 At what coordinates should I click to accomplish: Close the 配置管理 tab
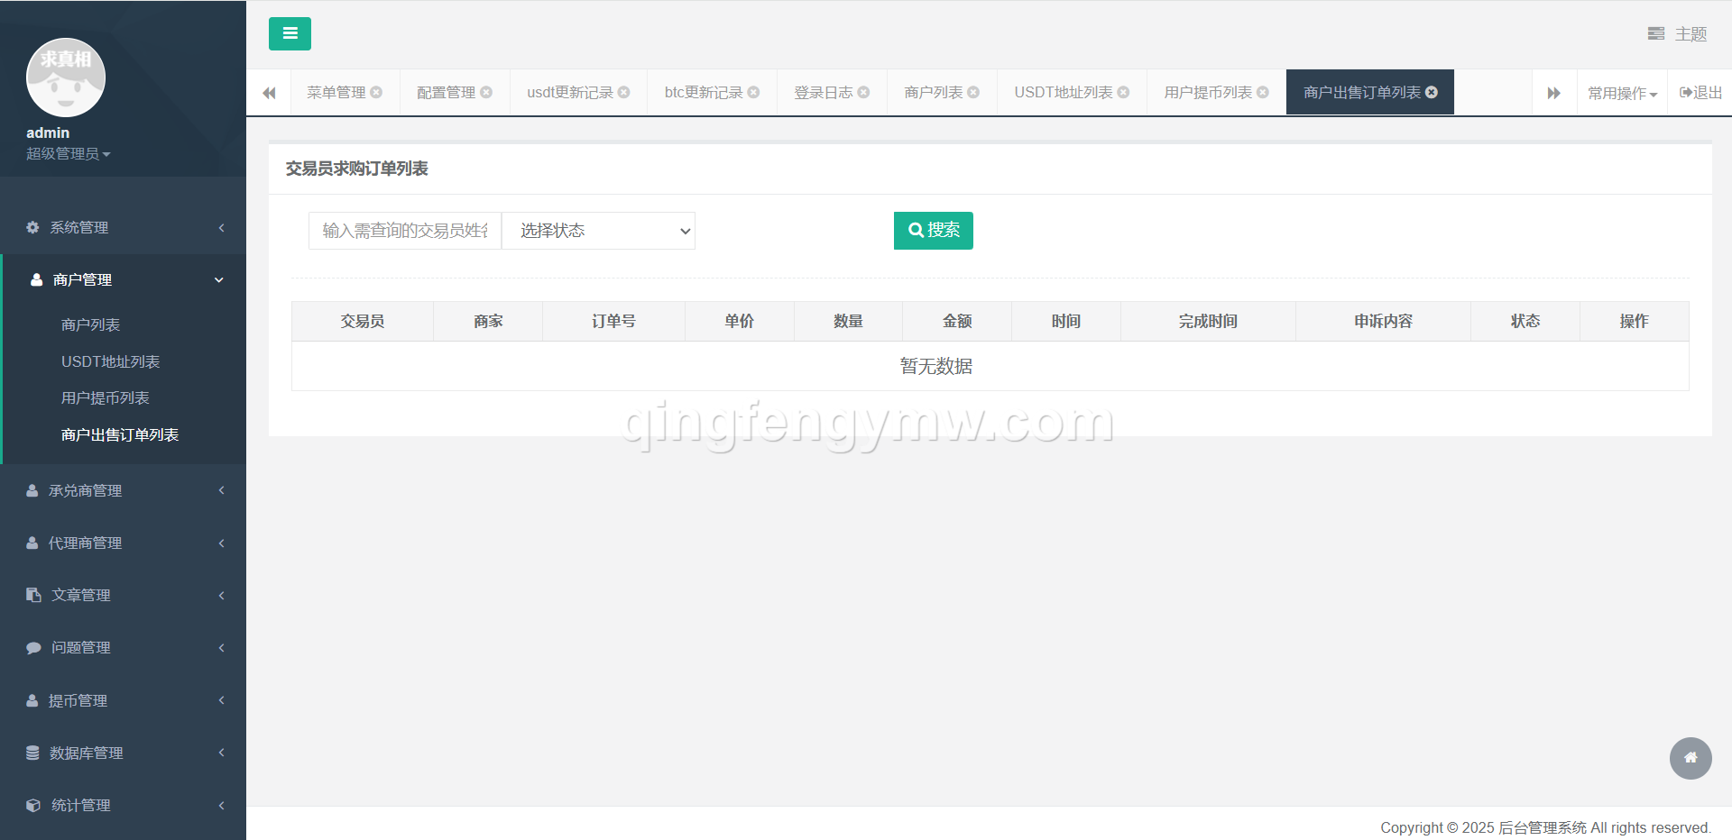click(486, 92)
